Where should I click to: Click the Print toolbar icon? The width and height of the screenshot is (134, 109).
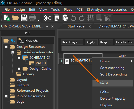33,18
